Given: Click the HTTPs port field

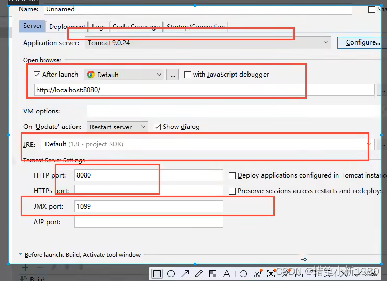Looking at the screenshot, I should click(x=149, y=190).
